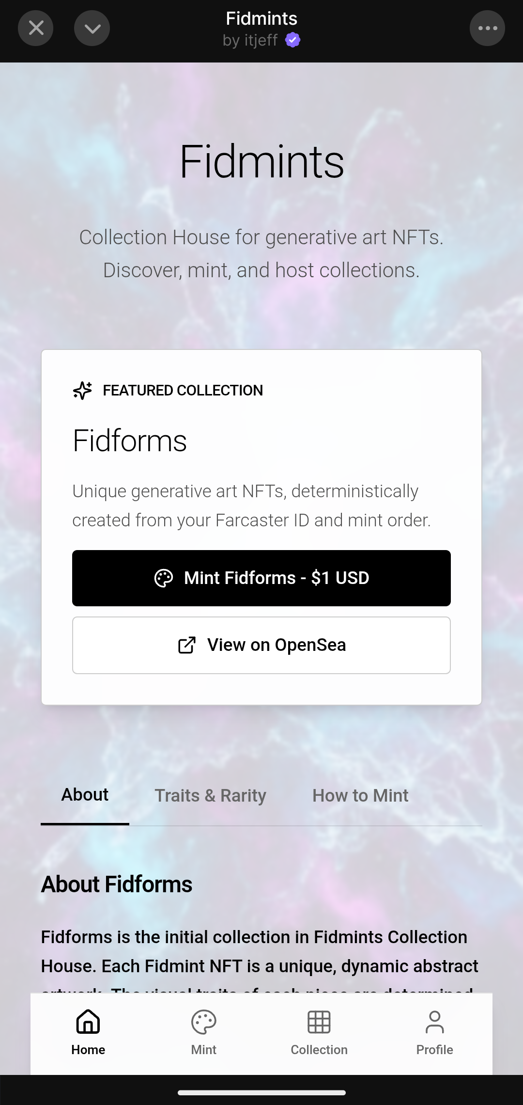Screen dimensions: 523x1105
Task: Click the palette icon inside the Mint button
Action: tap(164, 578)
